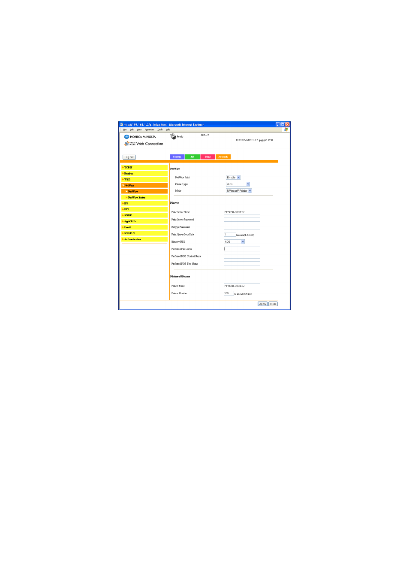Click the PageScope Web Connection logo
Viewport: 409px width, 579px height.
click(144, 144)
